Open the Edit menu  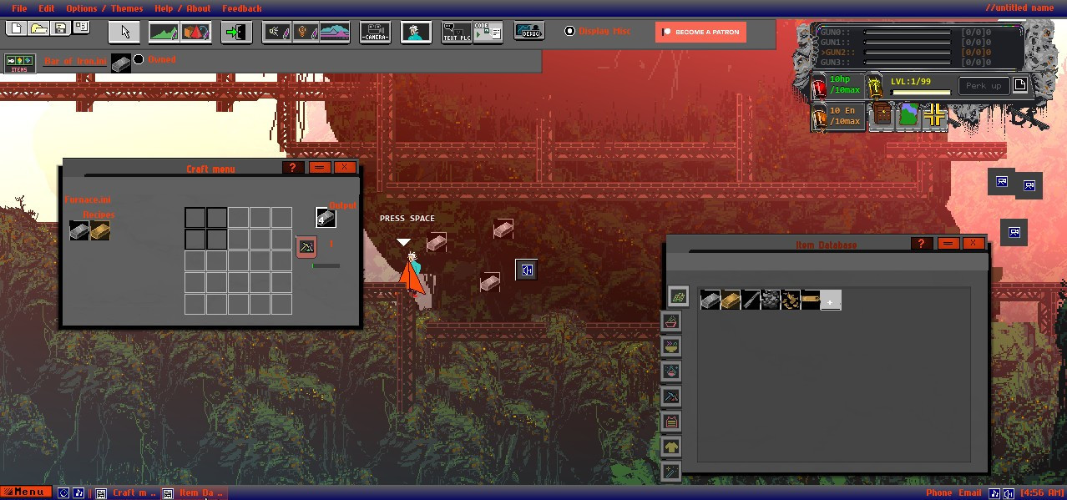(47, 8)
